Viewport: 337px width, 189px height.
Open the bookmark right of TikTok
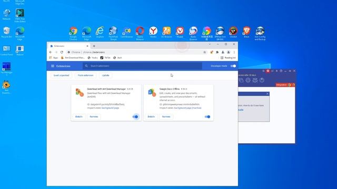[117, 58]
